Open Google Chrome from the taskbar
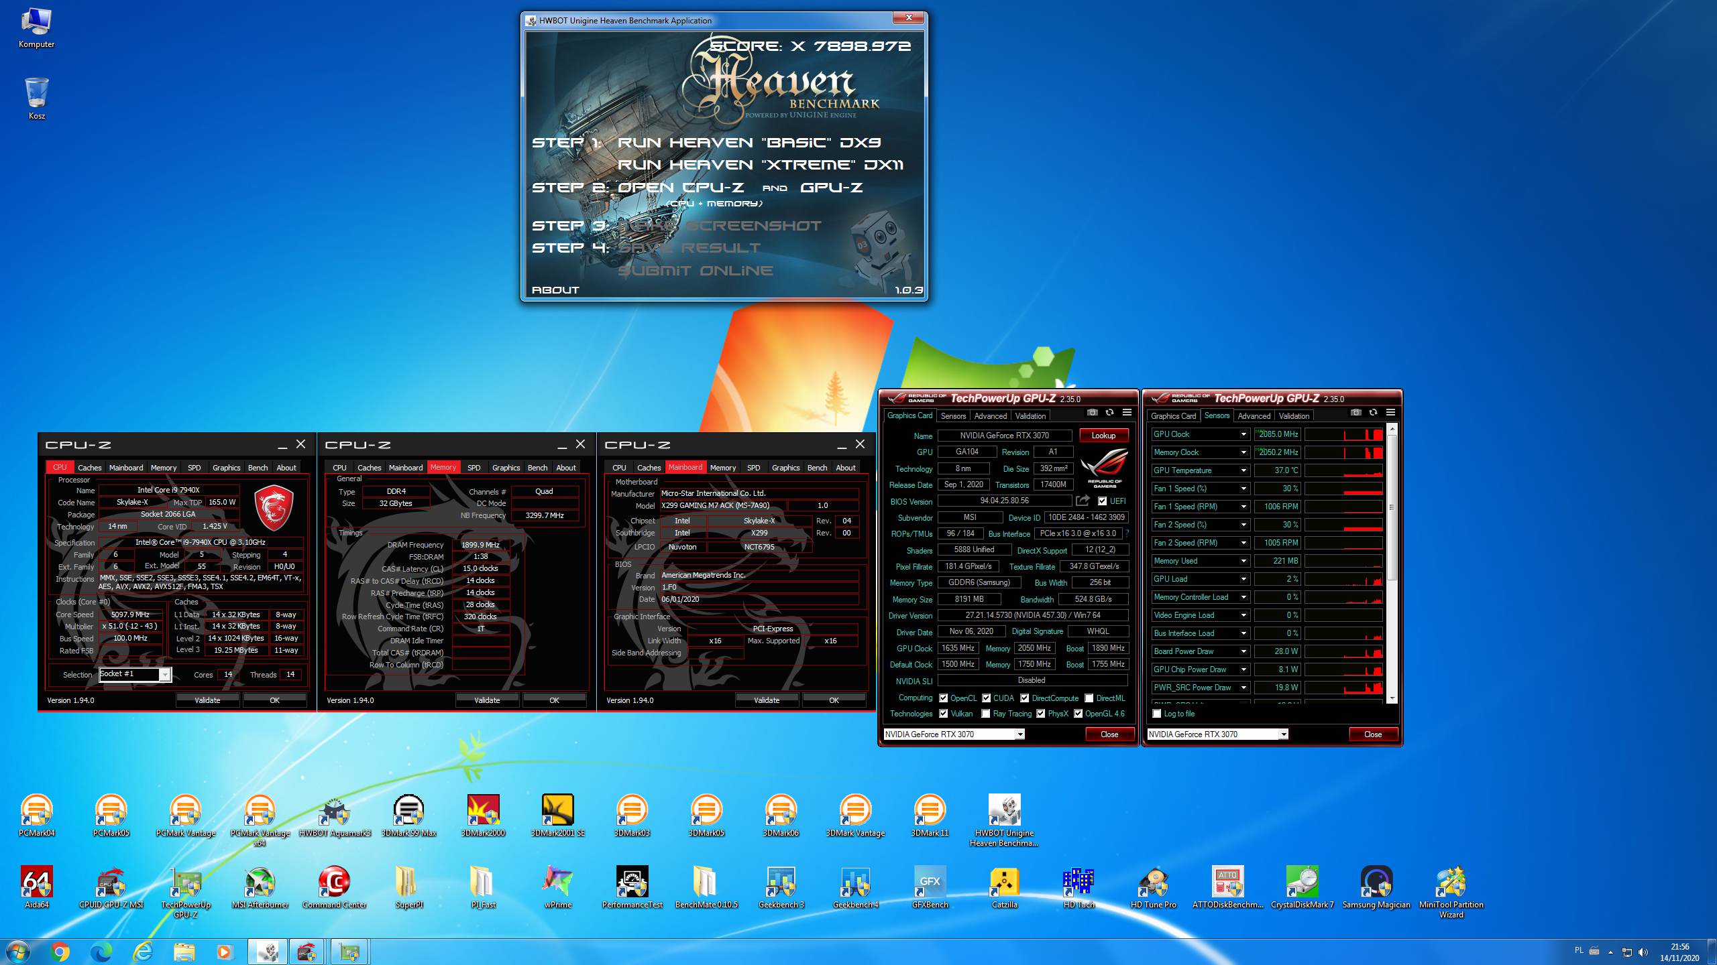 coord(60,952)
